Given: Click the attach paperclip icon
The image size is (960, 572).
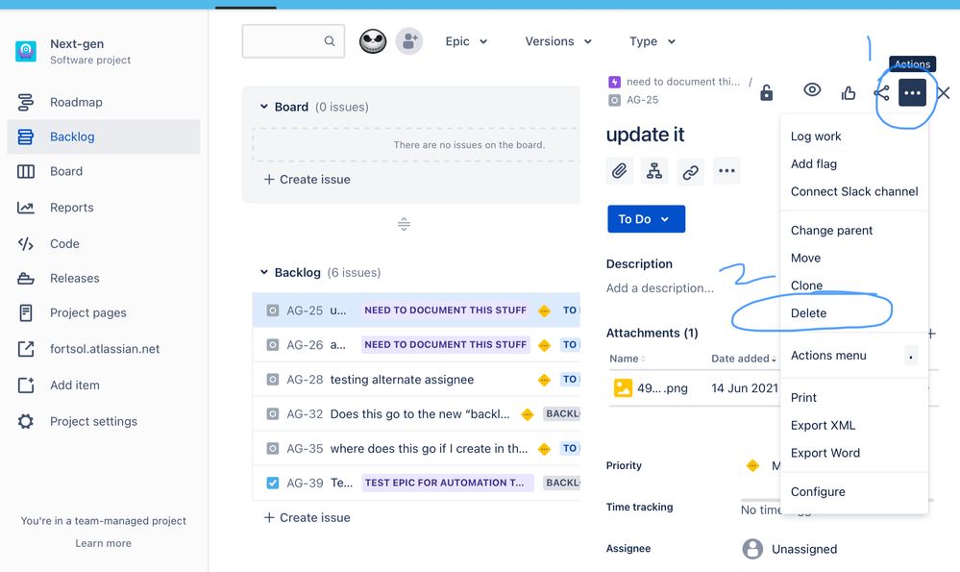Looking at the screenshot, I should point(620,170).
